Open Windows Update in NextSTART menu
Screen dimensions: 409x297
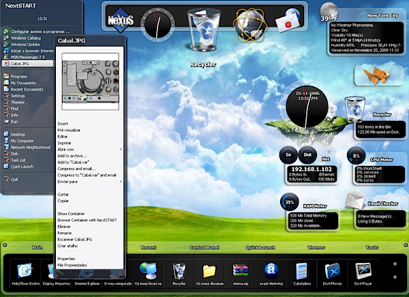pyautogui.click(x=25, y=44)
